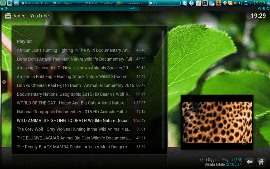Select 'WILD ANIMALS FIGHTING TO DEATH' highlighted item
Image resolution: width=270 pixels, height=169 pixels.
tap(86, 120)
